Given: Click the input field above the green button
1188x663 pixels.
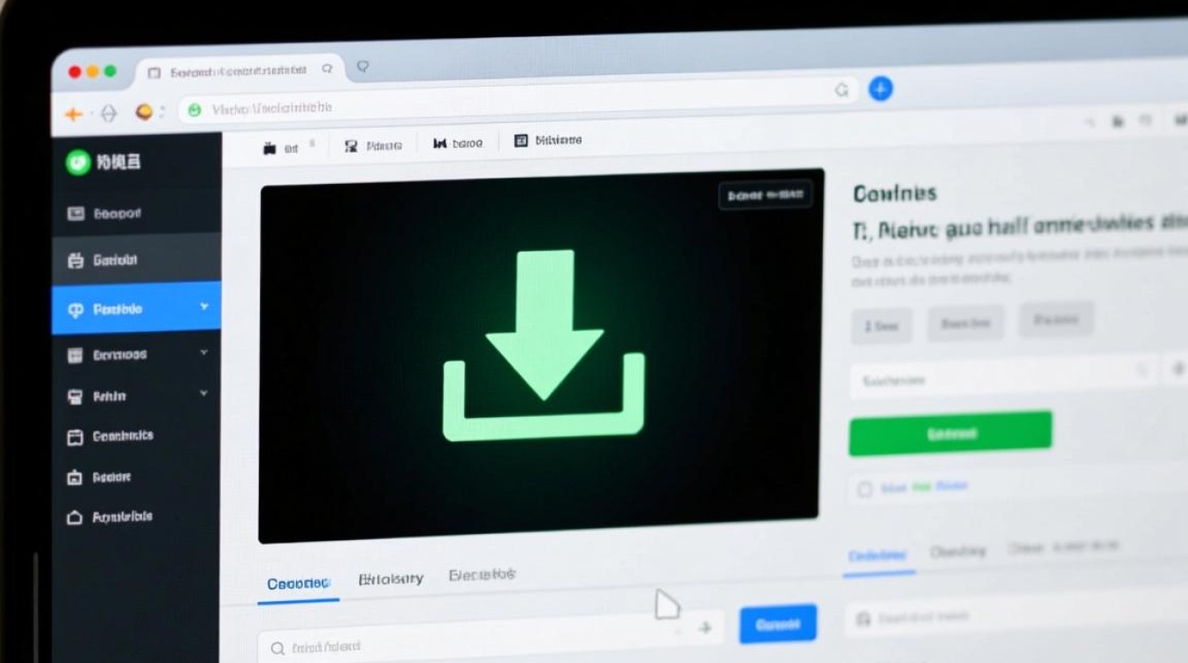Looking at the screenshot, I should [x=1003, y=380].
